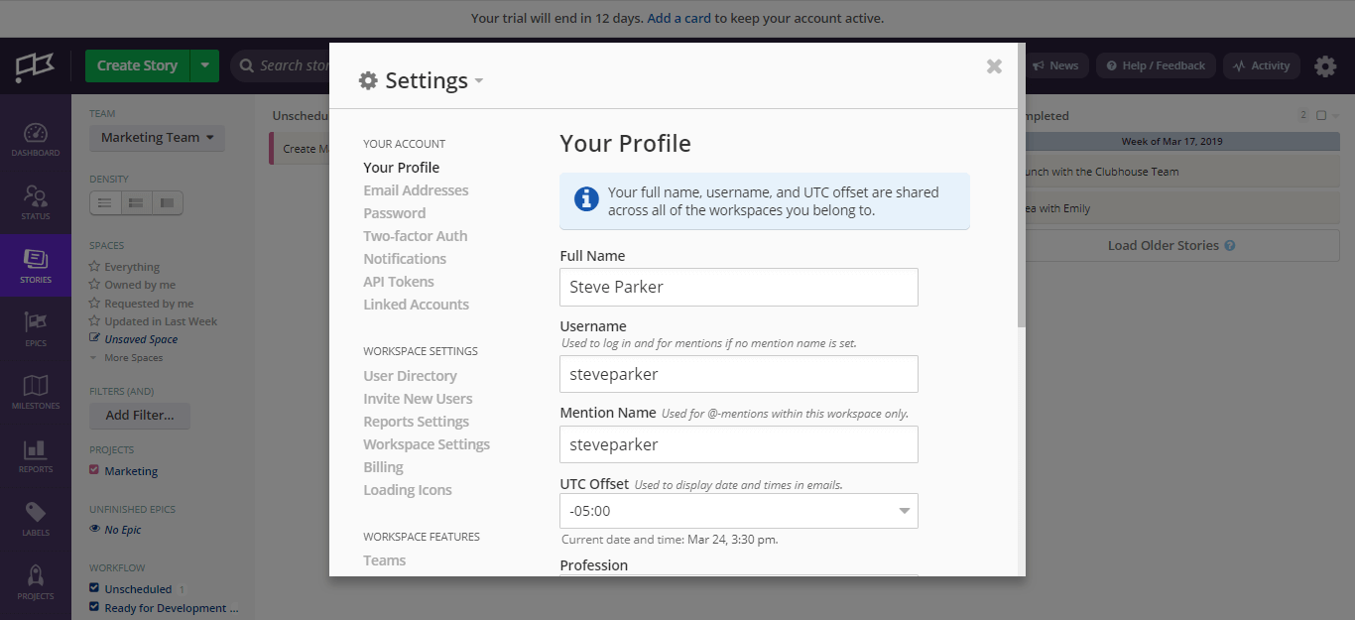
Task: Open Email Addresses settings
Action: click(x=416, y=190)
